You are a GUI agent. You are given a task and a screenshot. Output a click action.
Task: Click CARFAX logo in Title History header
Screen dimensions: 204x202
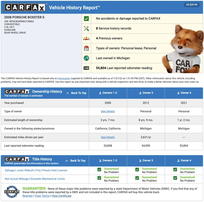tap(17, 159)
